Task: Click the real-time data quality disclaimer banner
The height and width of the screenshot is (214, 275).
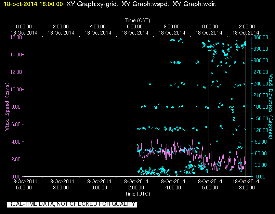Action: (72, 204)
